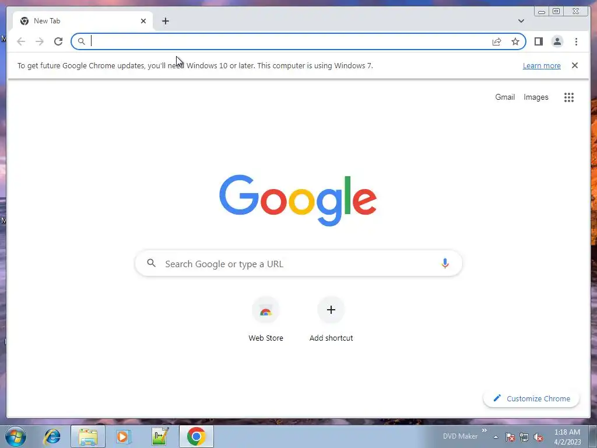Open the profile avatar menu

557,41
